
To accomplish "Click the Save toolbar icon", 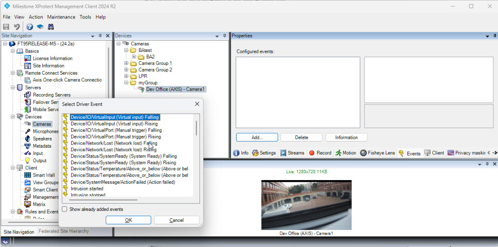I will pyautogui.click(x=6, y=27).
